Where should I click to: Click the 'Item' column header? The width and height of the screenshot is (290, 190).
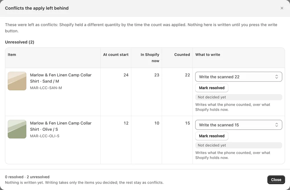12,55
